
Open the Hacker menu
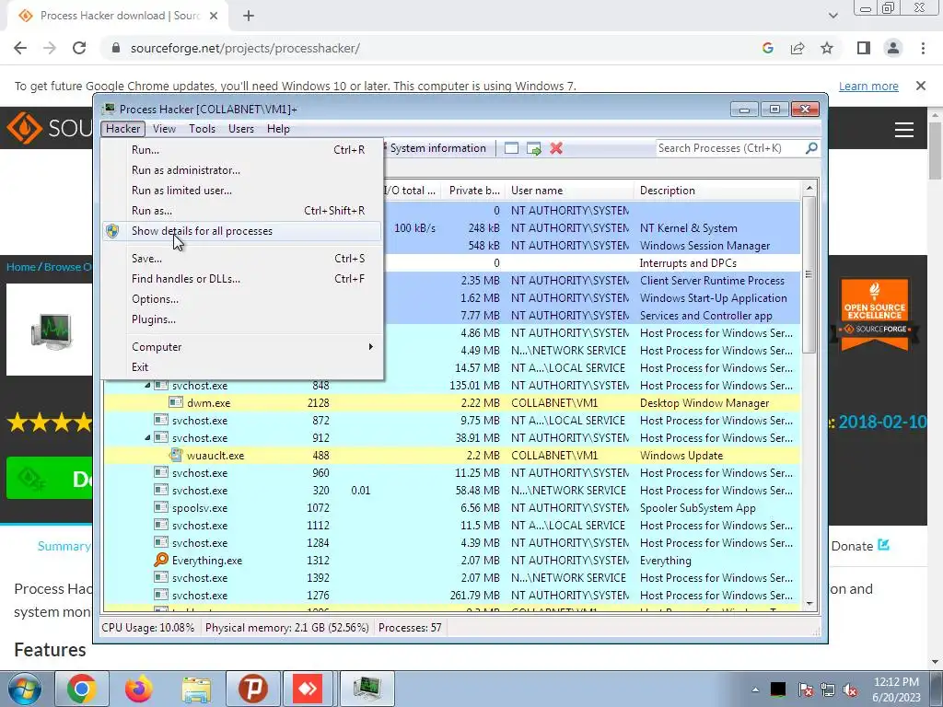click(123, 129)
